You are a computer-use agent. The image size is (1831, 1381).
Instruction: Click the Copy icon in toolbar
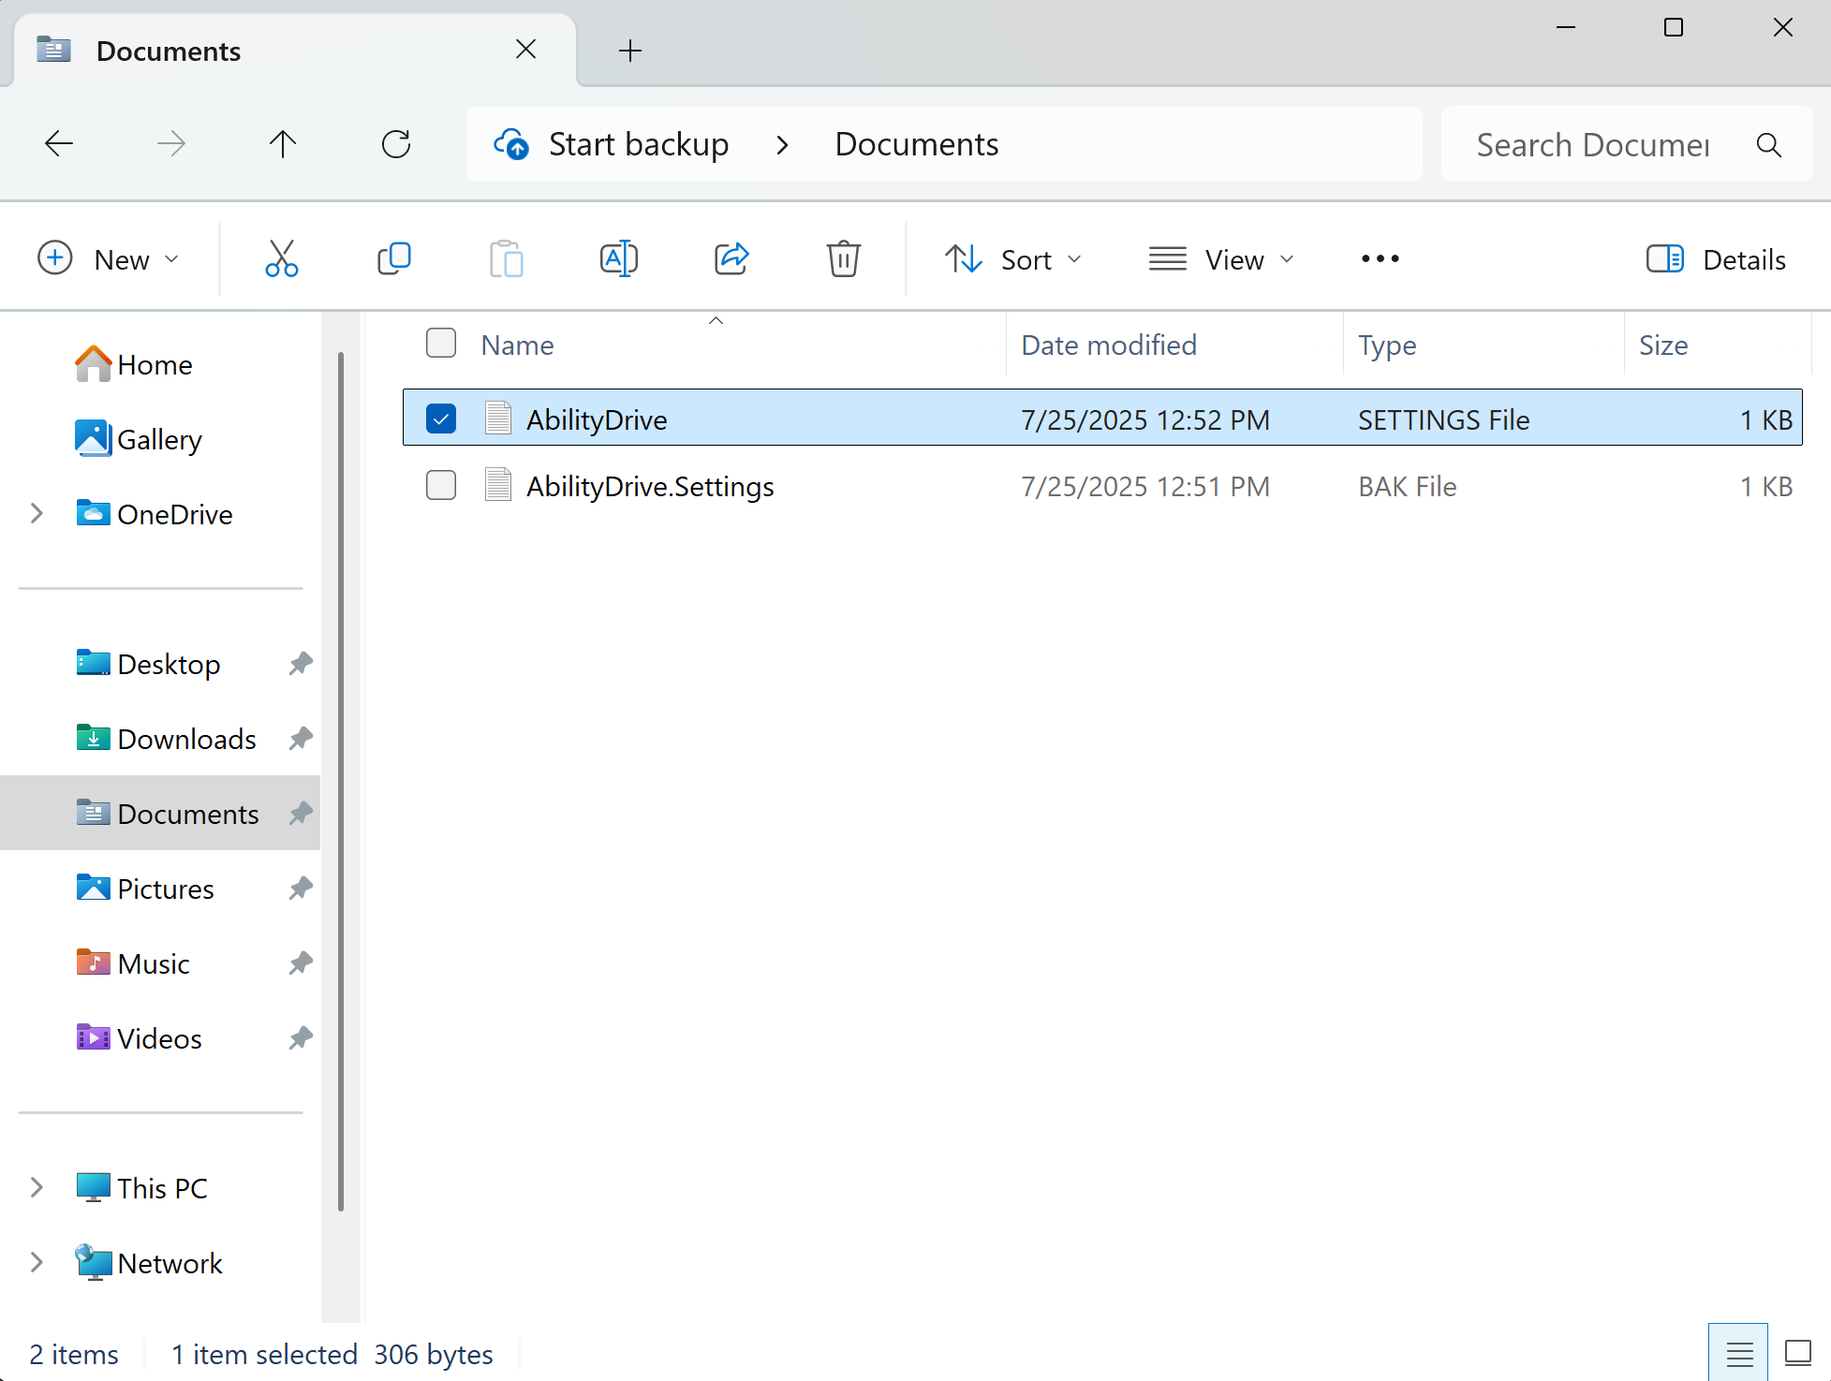pos(393,259)
